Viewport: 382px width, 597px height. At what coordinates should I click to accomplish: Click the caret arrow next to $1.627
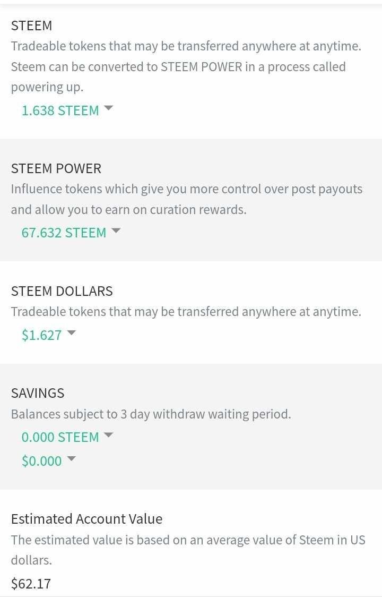pos(71,333)
